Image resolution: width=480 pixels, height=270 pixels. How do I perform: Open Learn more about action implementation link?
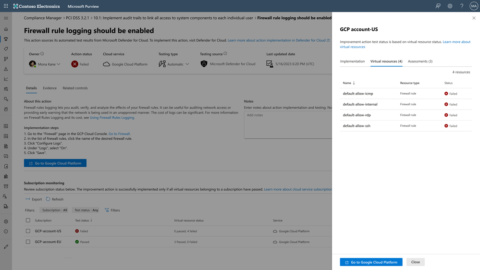[279, 40]
